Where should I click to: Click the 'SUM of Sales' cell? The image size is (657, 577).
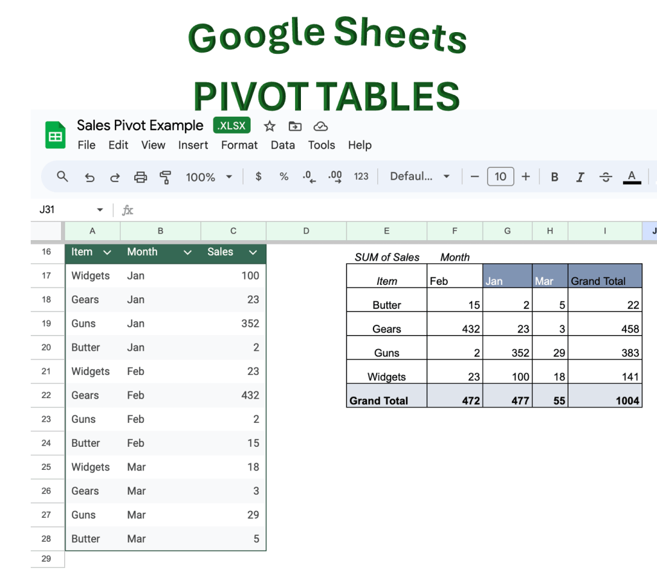(387, 257)
